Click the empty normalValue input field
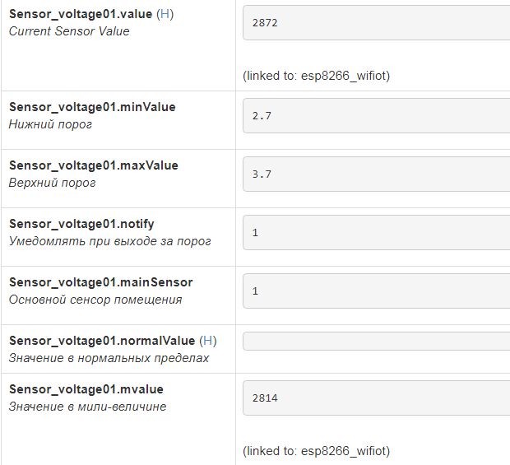This screenshot has height=465, width=510. [376, 342]
